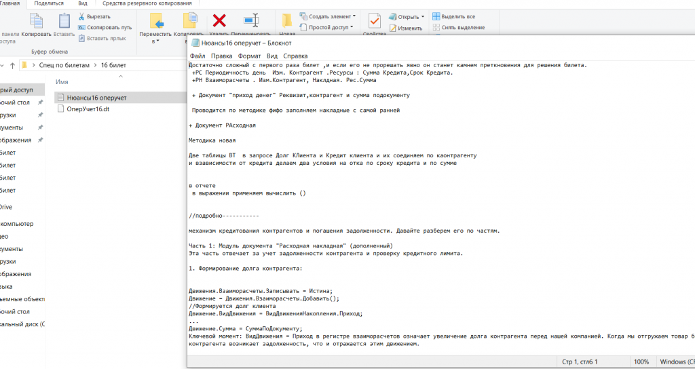Select This PC (Этот компьютер) in sidebar

tap(16, 224)
